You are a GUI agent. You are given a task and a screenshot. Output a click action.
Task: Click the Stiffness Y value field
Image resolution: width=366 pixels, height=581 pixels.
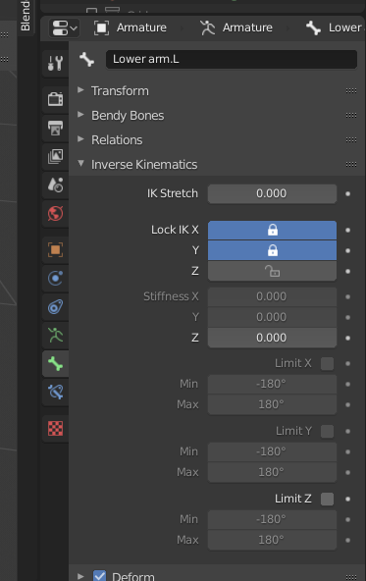click(272, 317)
